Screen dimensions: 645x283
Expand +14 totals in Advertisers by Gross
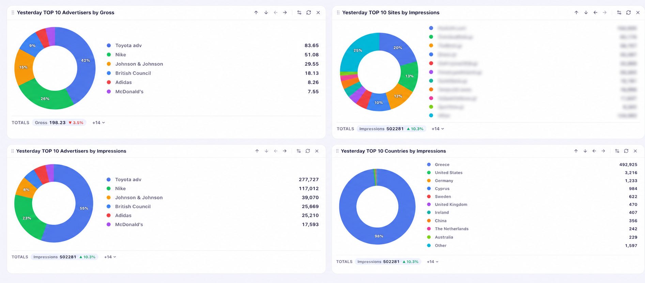pos(98,123)
